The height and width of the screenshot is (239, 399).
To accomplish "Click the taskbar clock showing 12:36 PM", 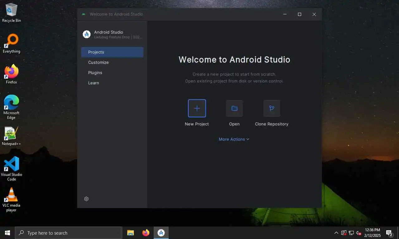I will [x=372, y=233].
